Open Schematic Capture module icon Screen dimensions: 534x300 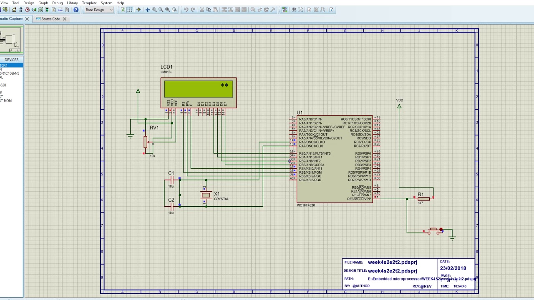[x=21, y=10]
